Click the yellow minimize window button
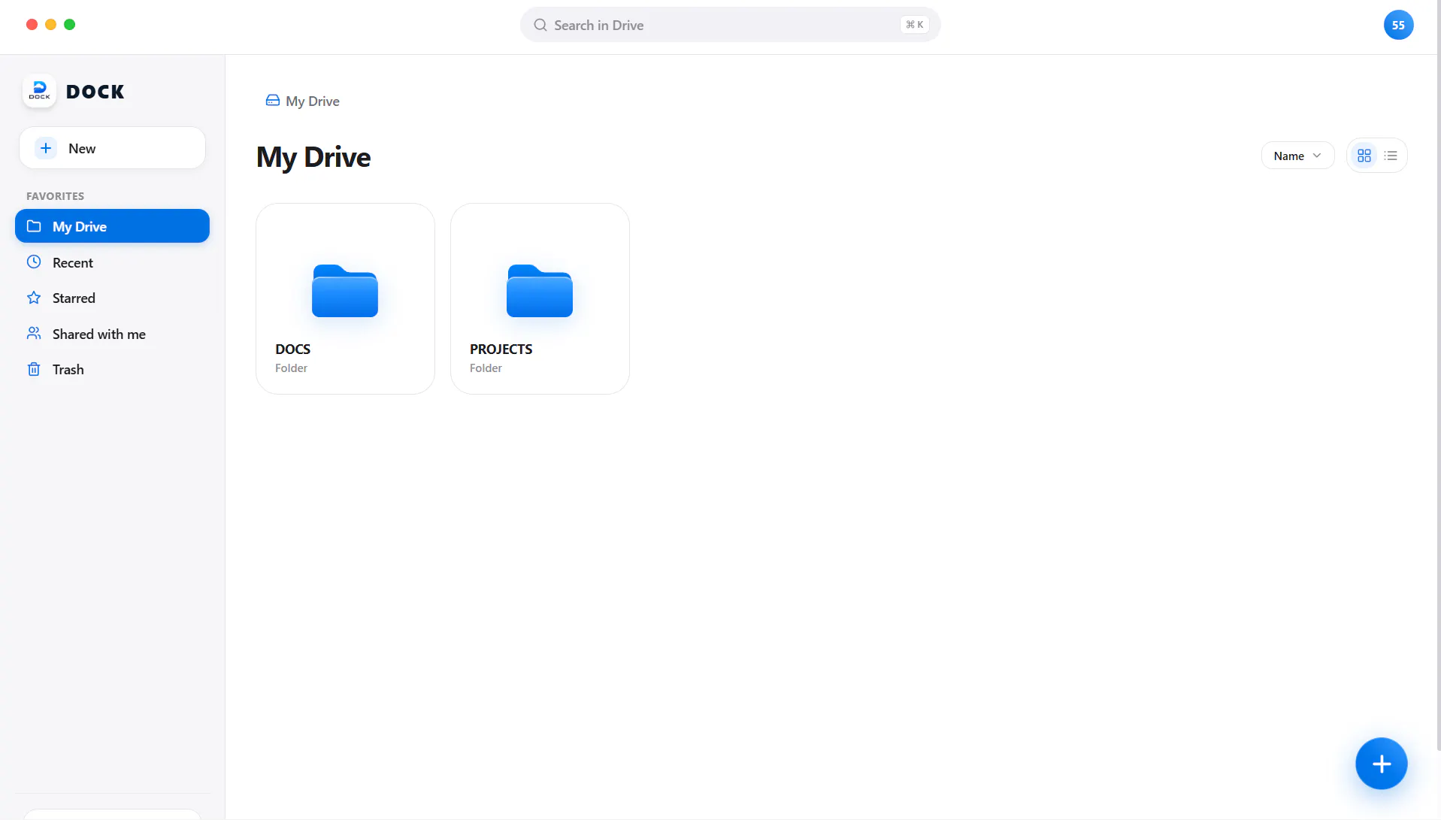This screenshot has height=820, width=1441. point(50,25)
